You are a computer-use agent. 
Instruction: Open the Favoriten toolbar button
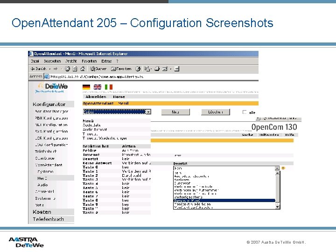(x=121, y=69)
